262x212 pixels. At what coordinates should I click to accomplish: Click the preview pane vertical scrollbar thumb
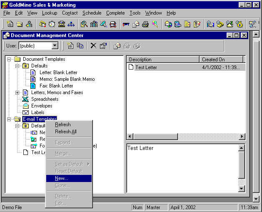click(x=242, y=165)
